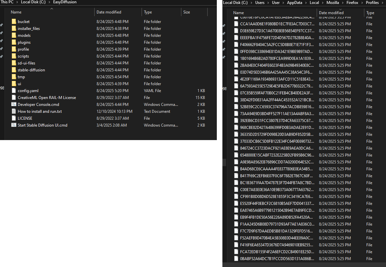Click the config.yaml file icon

point(14,91)
